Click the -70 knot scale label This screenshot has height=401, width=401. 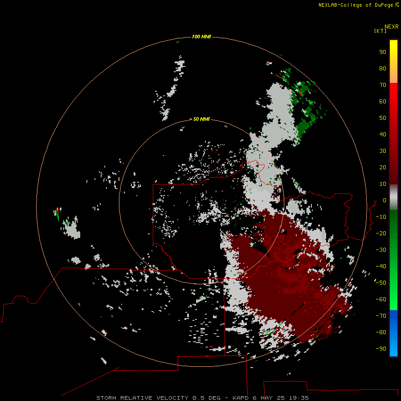tap(381, 316)
